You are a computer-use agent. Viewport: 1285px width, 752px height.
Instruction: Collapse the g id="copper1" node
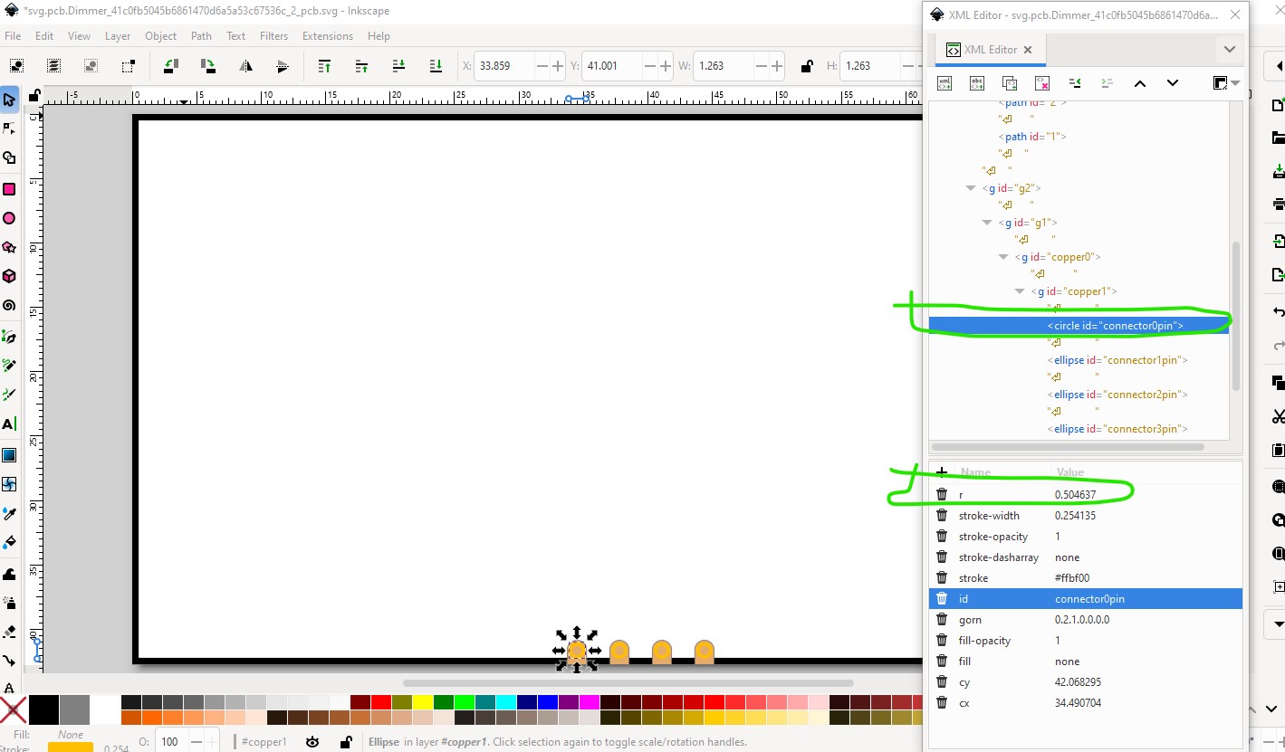tap(1020, 291)
